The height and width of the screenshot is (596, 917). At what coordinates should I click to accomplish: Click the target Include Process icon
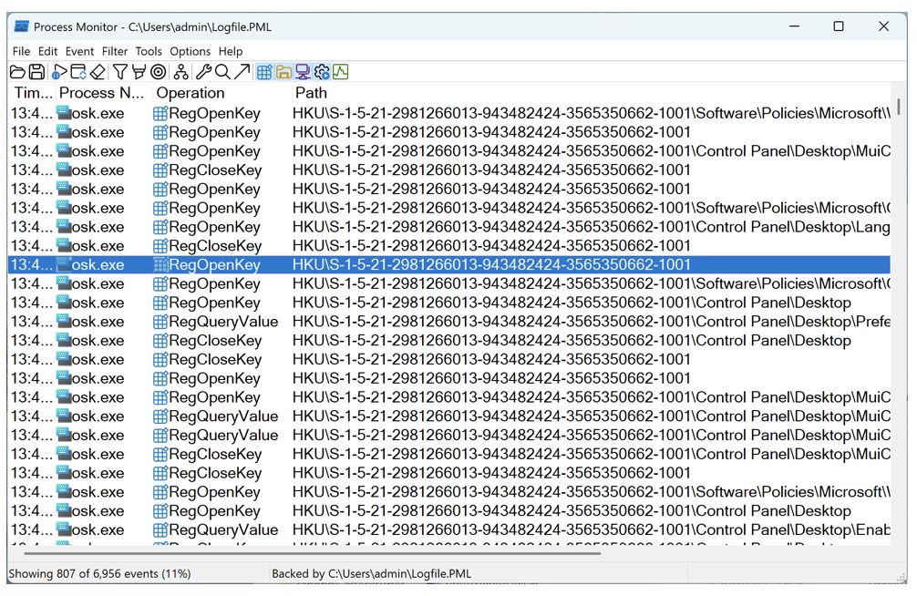coord(159,72)
